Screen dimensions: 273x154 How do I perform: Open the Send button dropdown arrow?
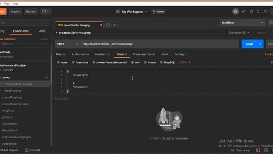[x=260, y=44]
